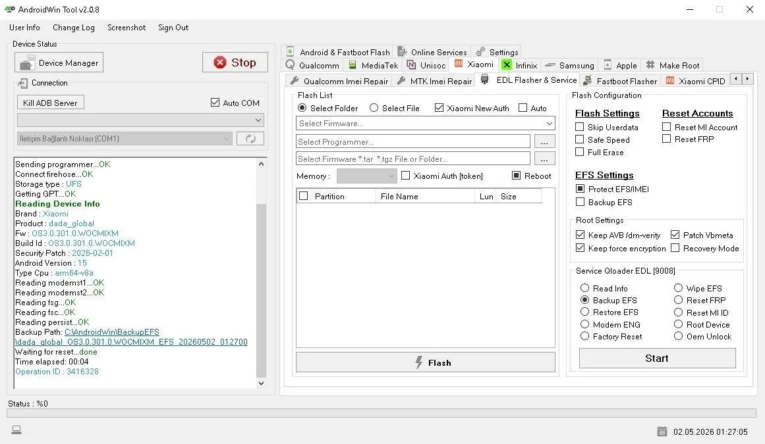This screenshot has height=444, width=765.
Task: Open the Device Manager button
Action: pos(59,62)
